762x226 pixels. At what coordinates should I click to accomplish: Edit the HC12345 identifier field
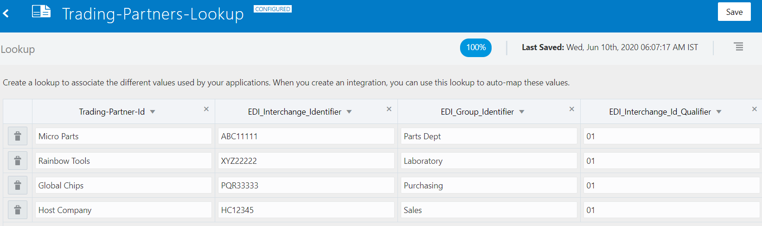306,210
